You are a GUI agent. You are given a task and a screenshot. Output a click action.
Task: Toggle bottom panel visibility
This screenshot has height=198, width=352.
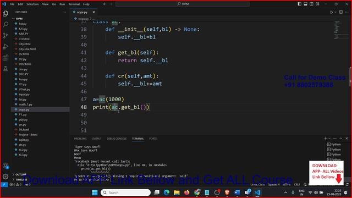point(305,4)
